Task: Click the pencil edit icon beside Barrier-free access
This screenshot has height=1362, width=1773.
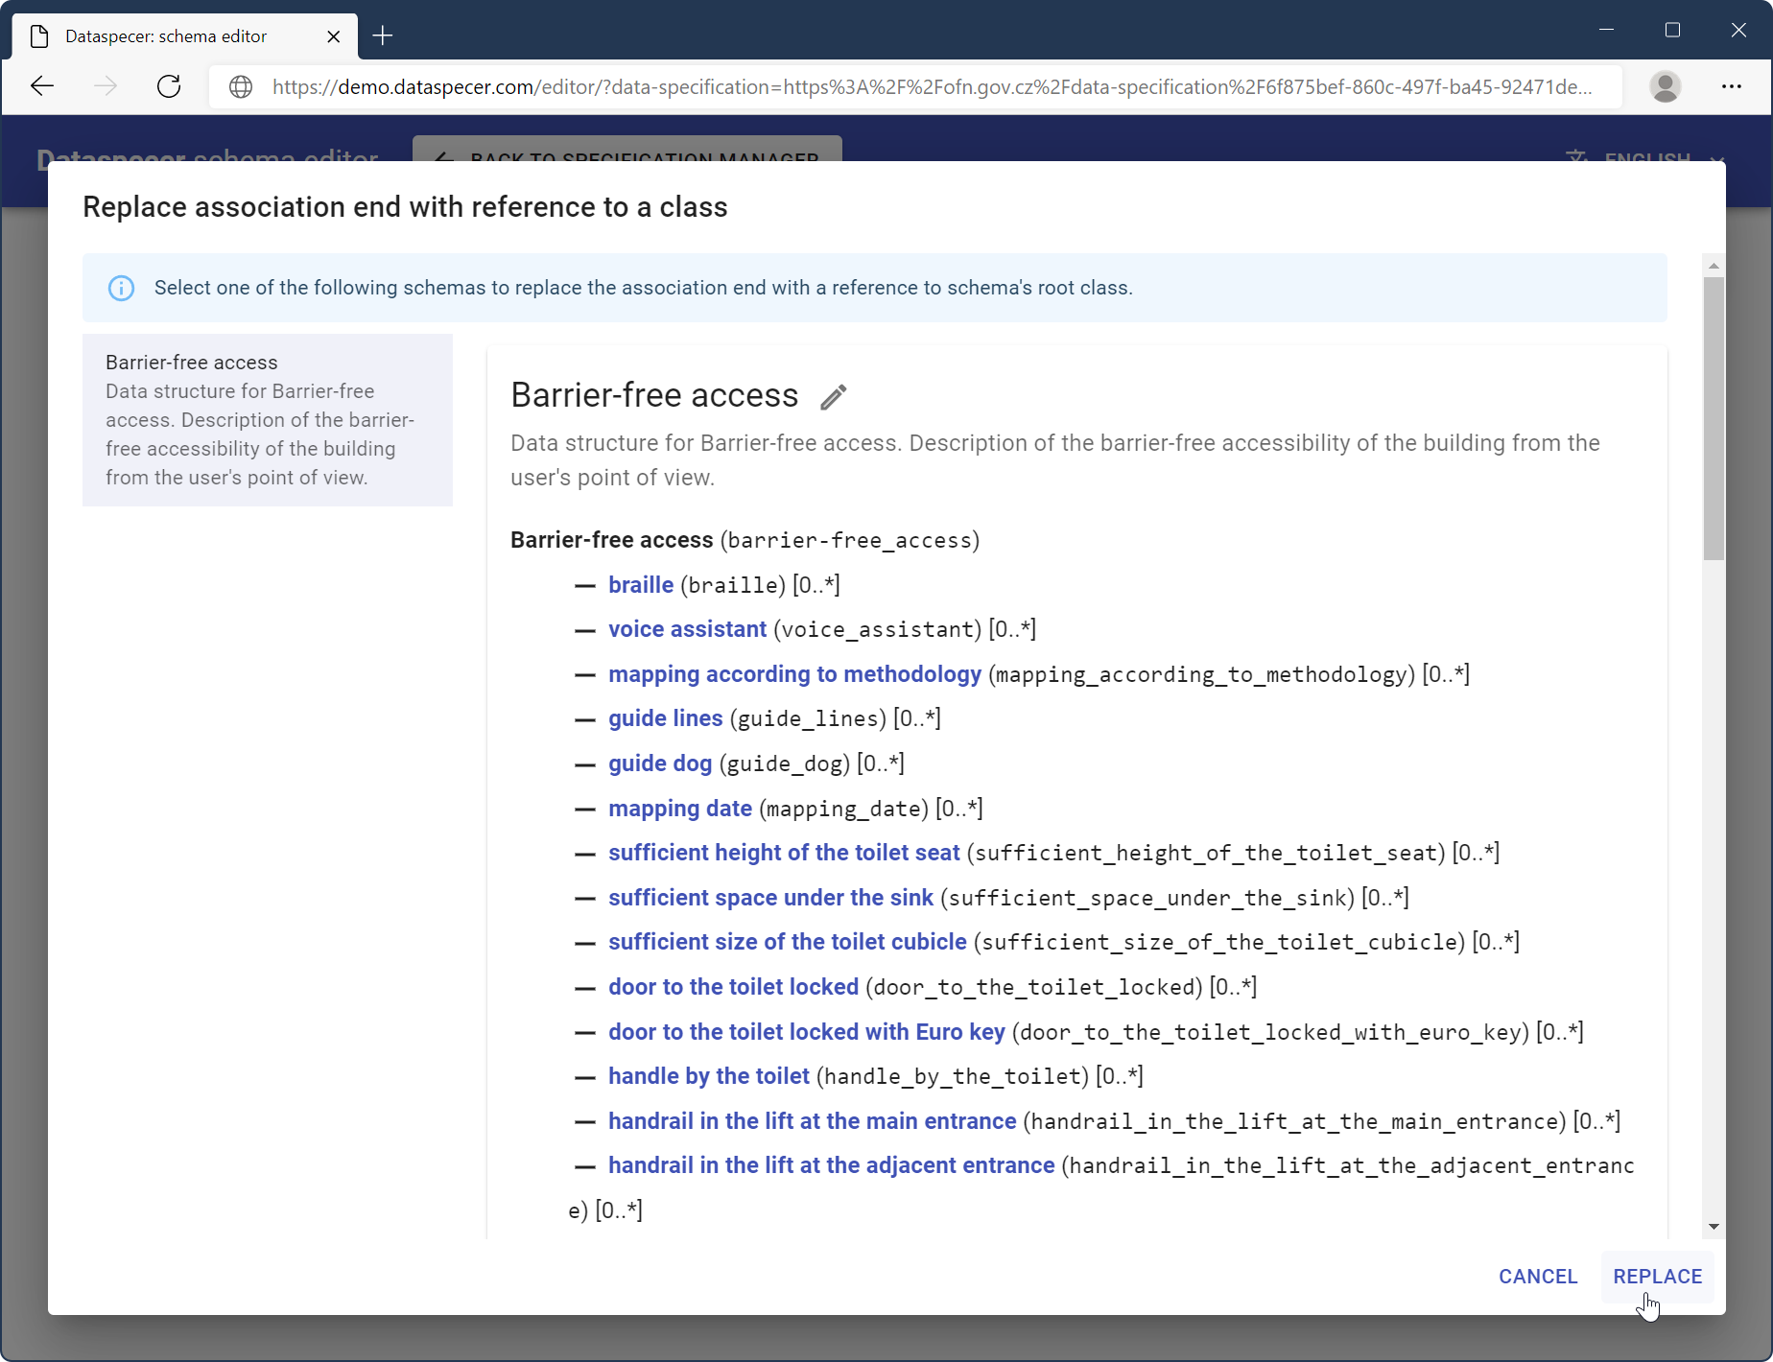Action: coord(833,397)
